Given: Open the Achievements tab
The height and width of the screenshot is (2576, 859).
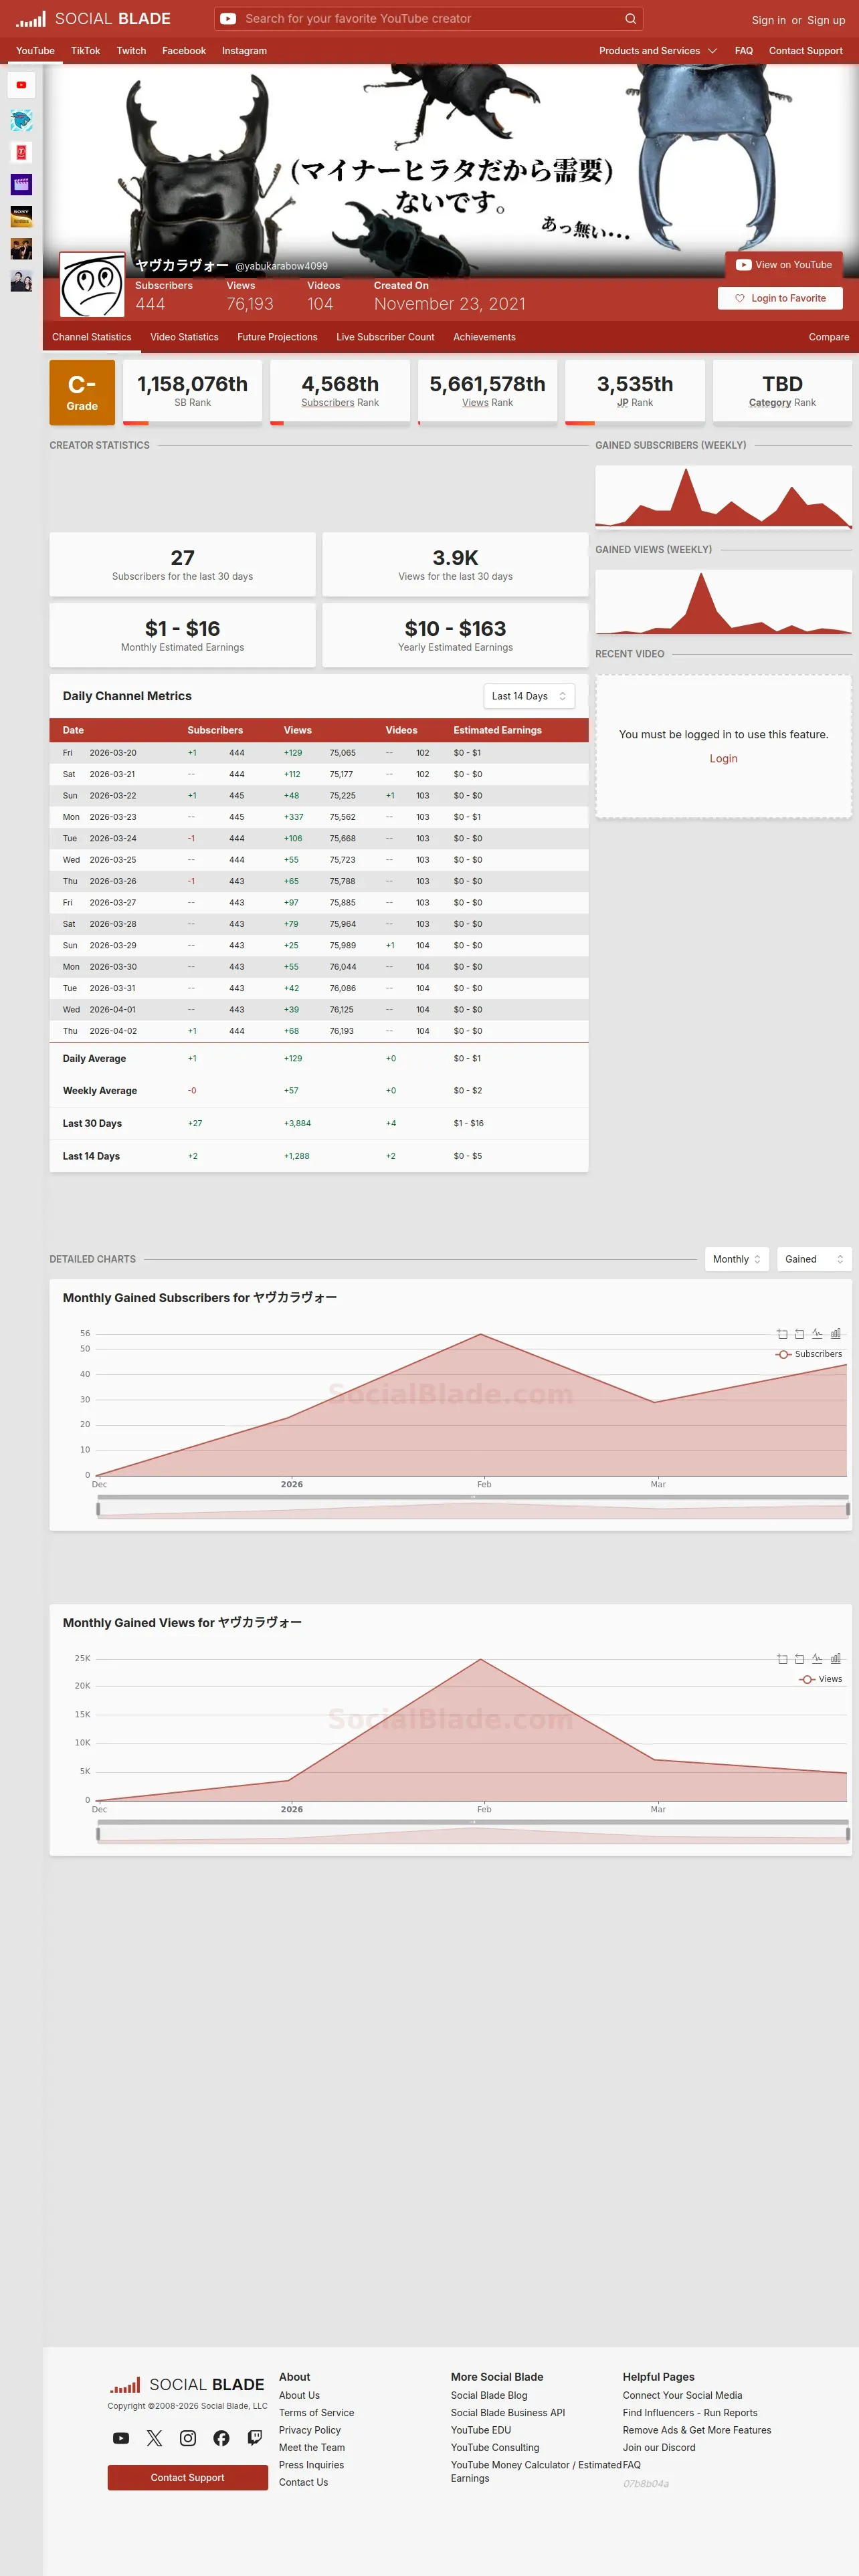Looking at the screenshot, I should (x=484, y=337).
